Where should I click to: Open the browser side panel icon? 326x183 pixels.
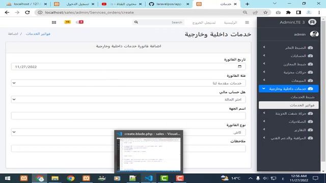[298, 12]
